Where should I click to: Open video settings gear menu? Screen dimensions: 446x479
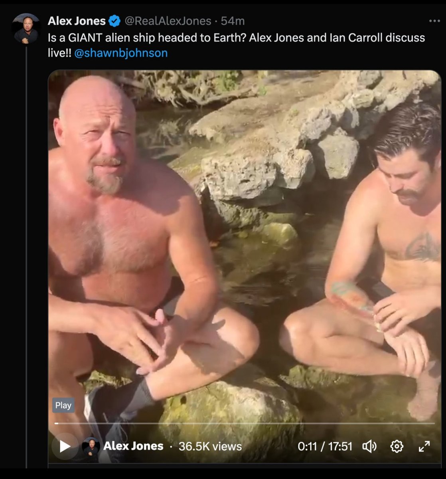pyautogui.click(x=397, y=446)
